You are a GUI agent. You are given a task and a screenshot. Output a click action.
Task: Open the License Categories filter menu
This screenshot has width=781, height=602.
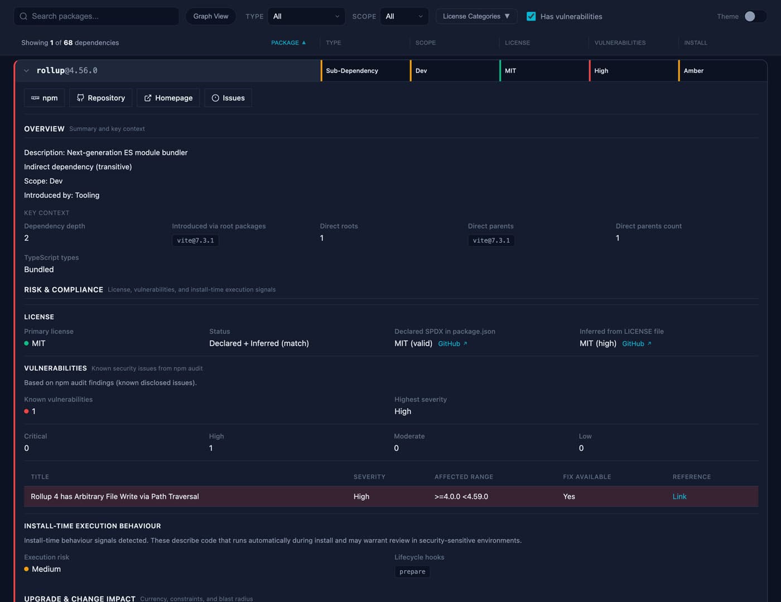click(x=476, y=16)
